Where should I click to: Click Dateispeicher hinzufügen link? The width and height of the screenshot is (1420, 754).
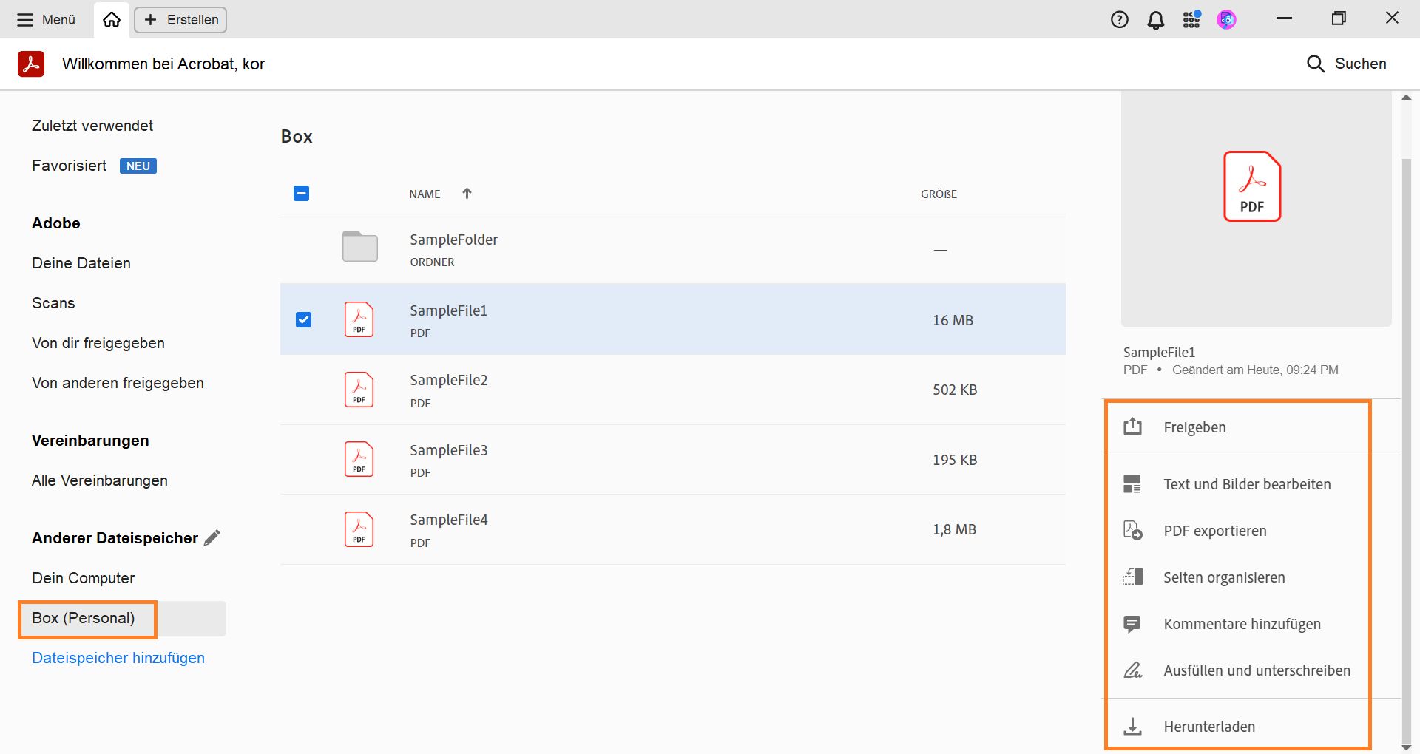tap(118, 658)
